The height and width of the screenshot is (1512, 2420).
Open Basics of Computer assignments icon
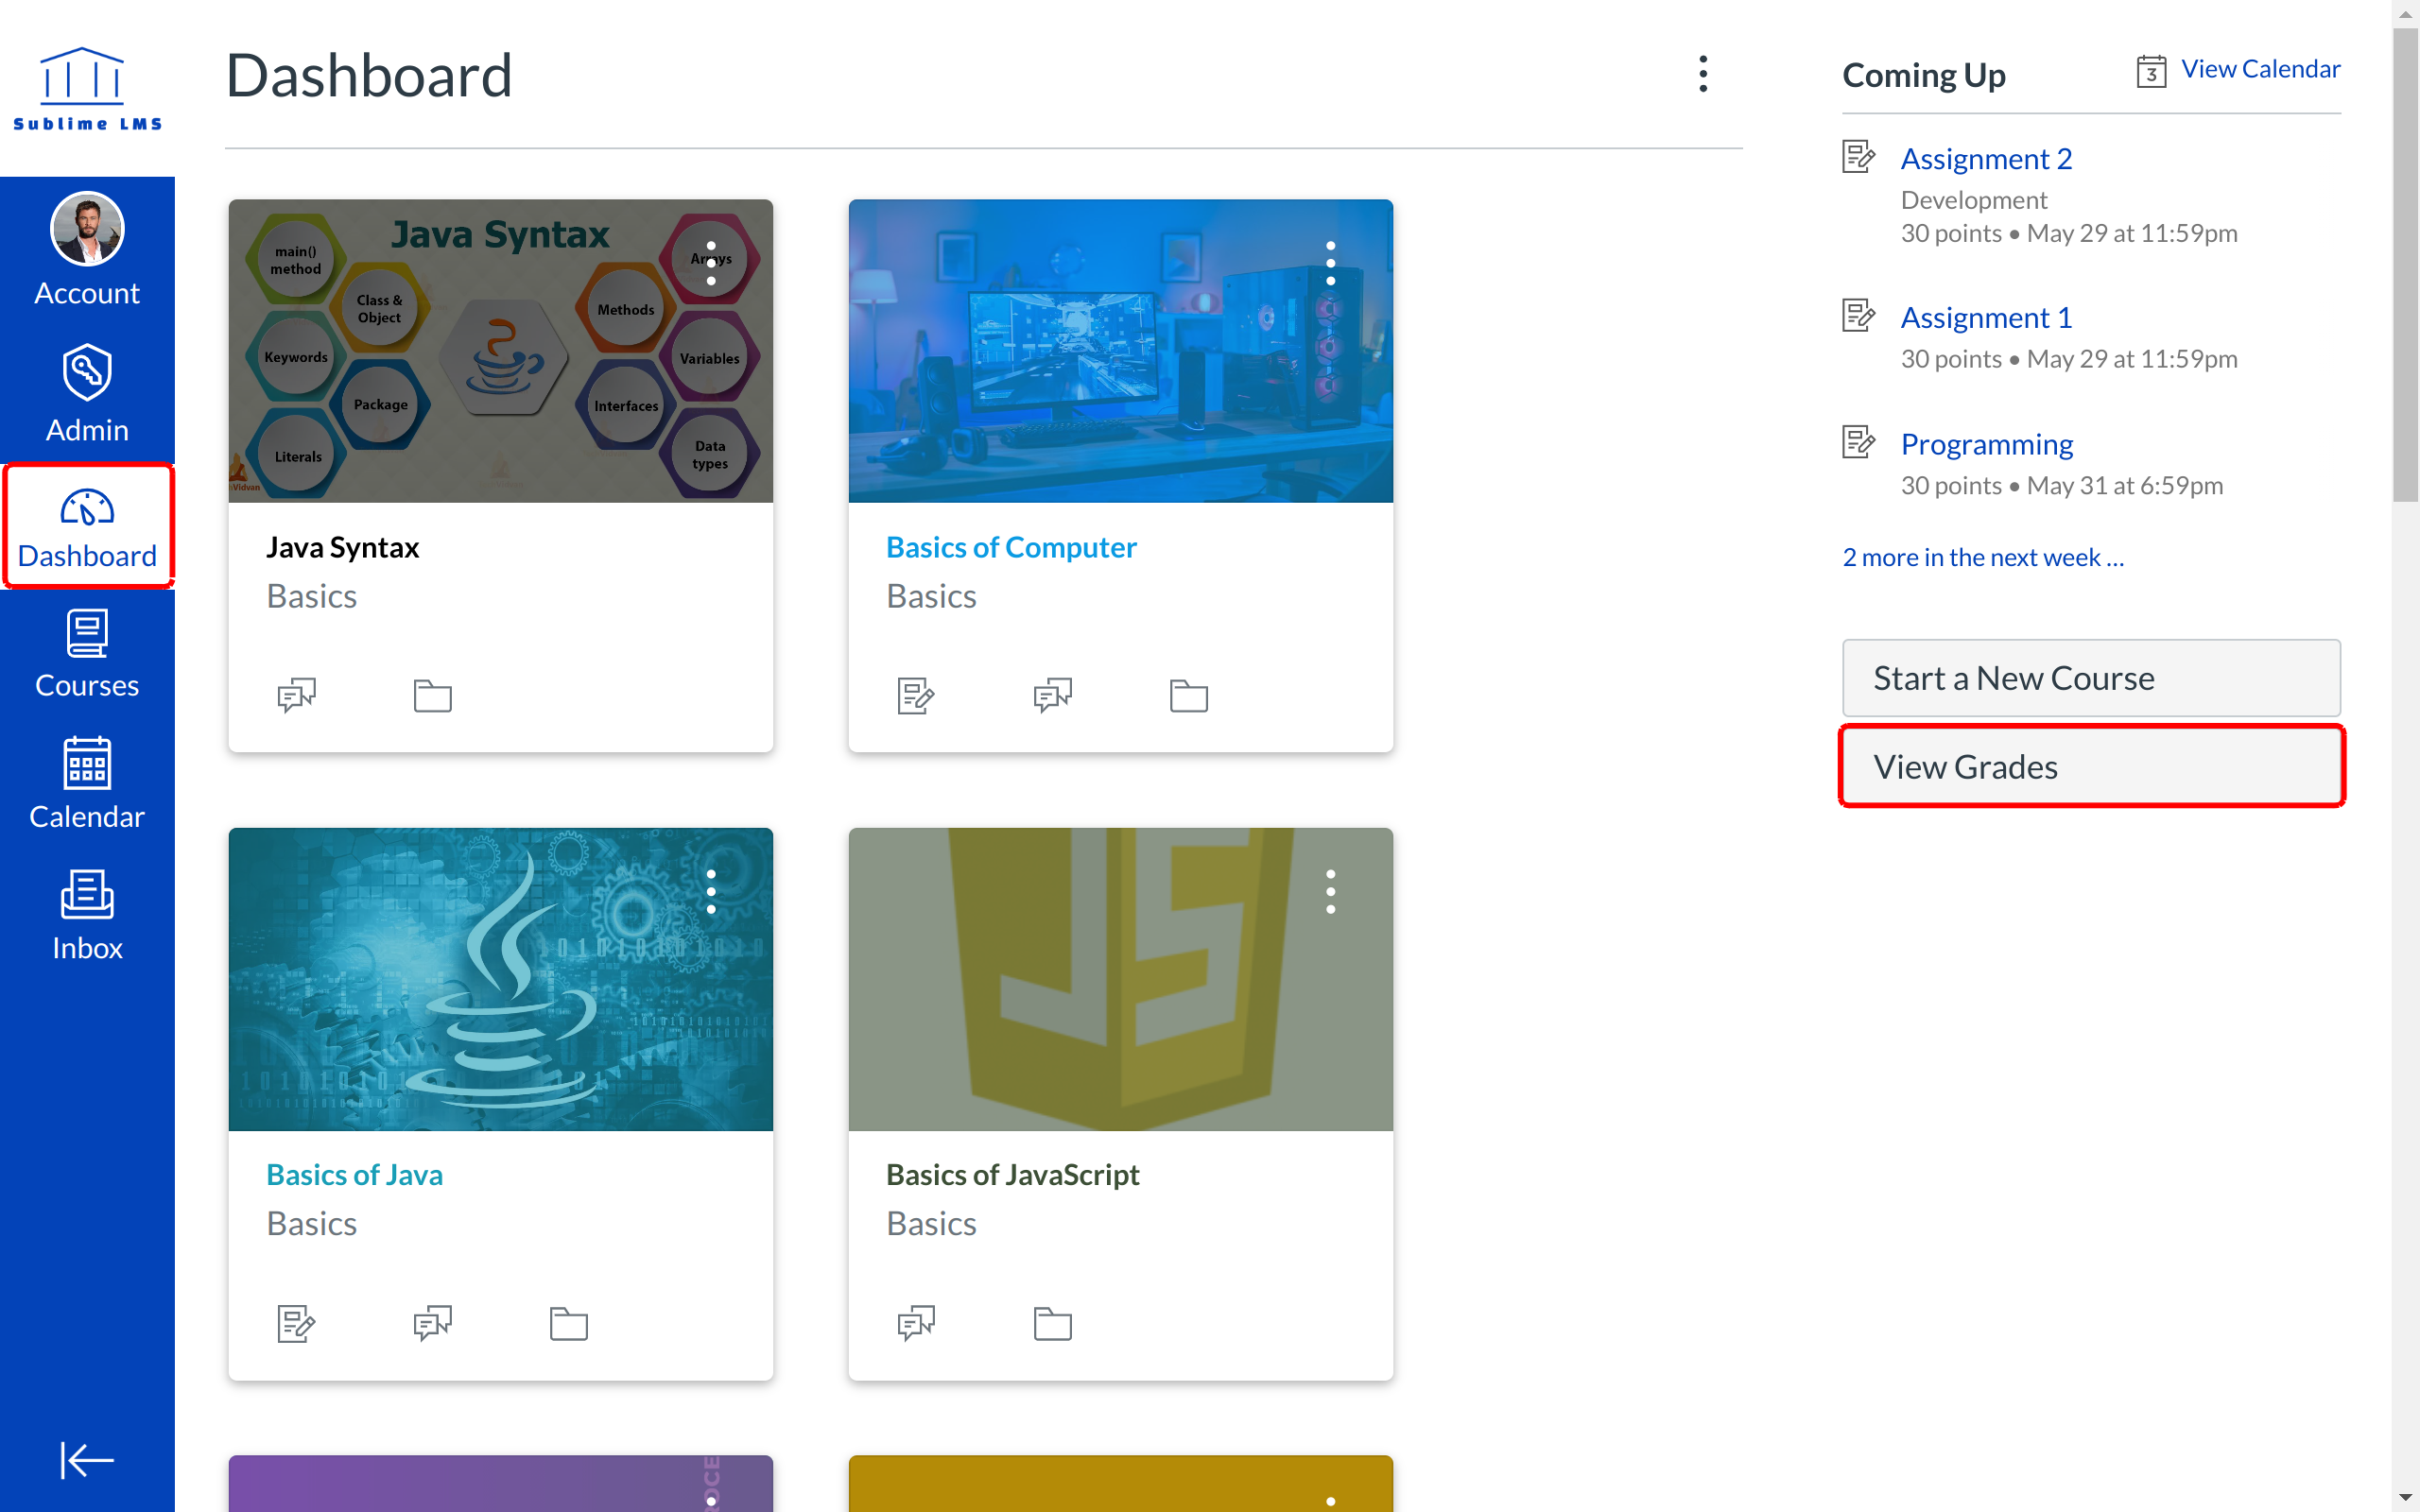coord(915,695)
